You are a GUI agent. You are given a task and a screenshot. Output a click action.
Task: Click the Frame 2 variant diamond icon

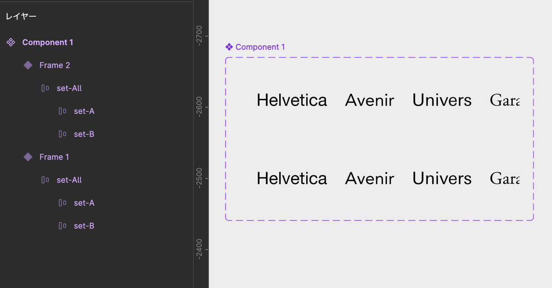point(28,65)
